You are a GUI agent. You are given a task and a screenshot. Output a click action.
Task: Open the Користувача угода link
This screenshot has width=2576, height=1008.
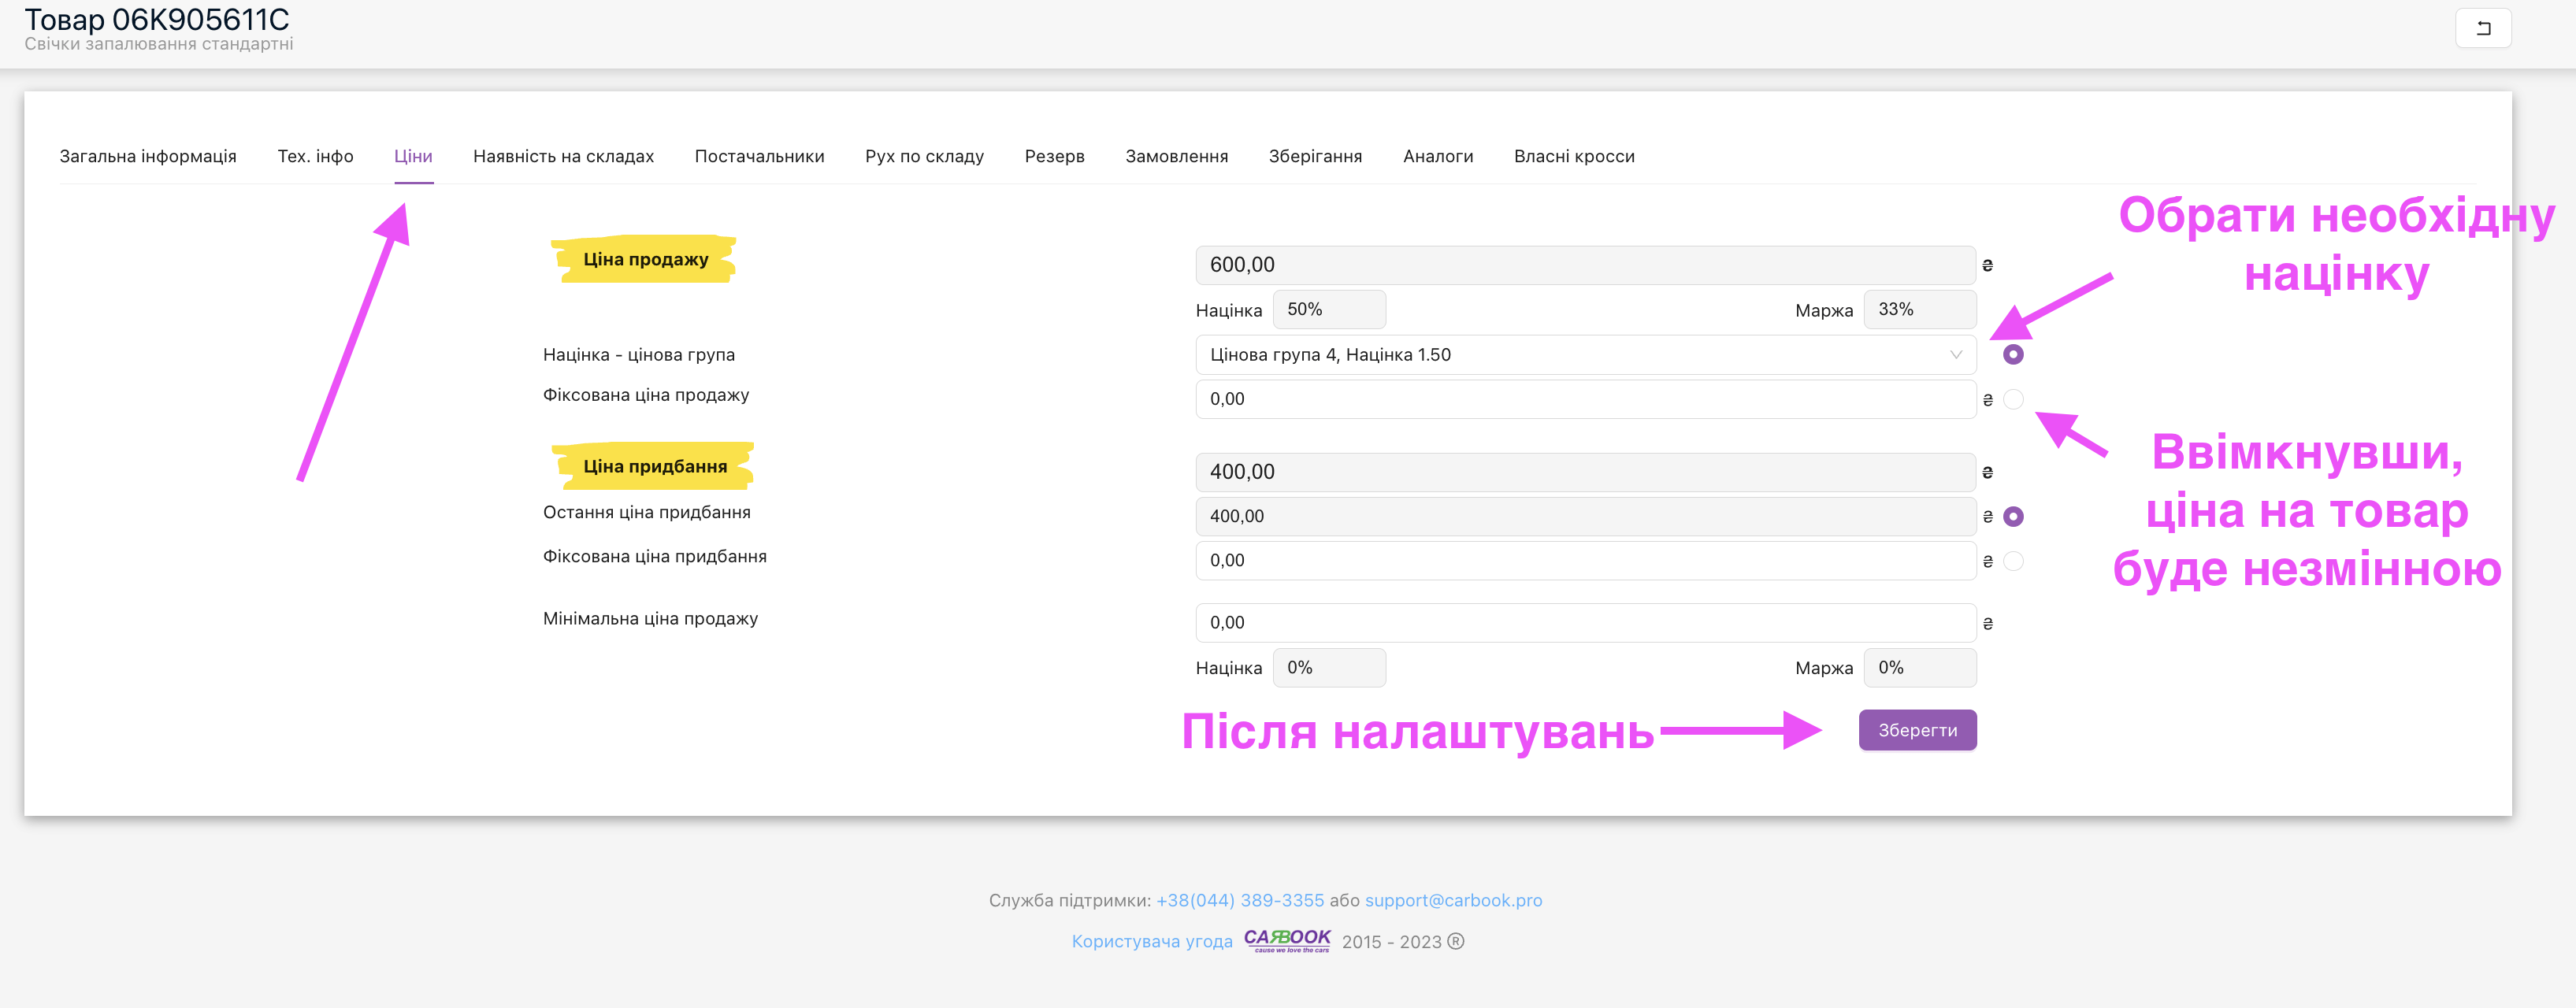pos(1151,941)
